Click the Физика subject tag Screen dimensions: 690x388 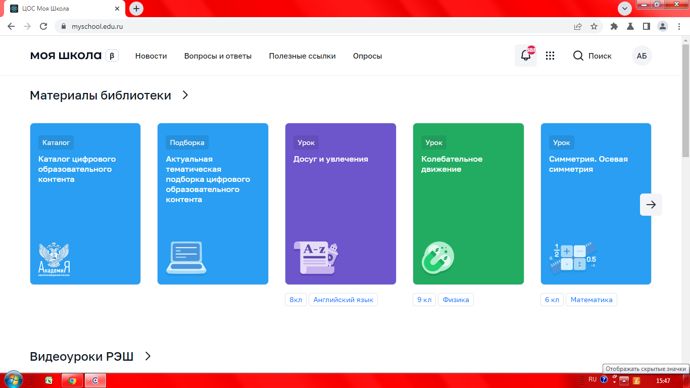click(x=456, y=300)
